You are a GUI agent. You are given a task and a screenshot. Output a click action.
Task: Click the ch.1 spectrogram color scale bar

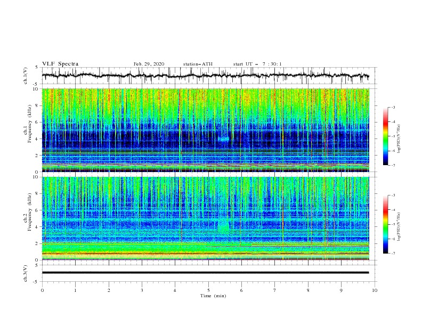(x=385, y=136)
